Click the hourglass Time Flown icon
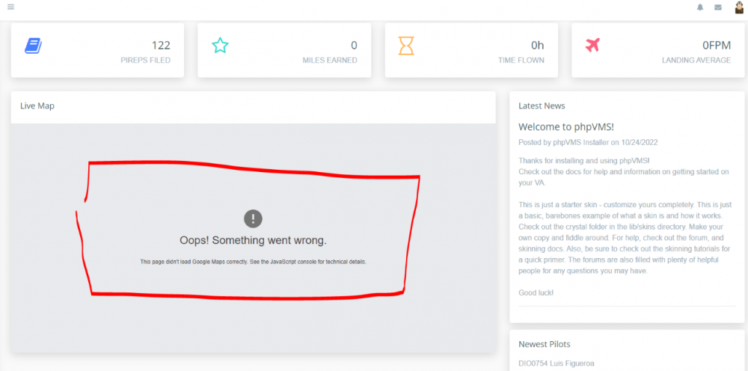This screenshot has width=748, height=371. pos(406,46)
